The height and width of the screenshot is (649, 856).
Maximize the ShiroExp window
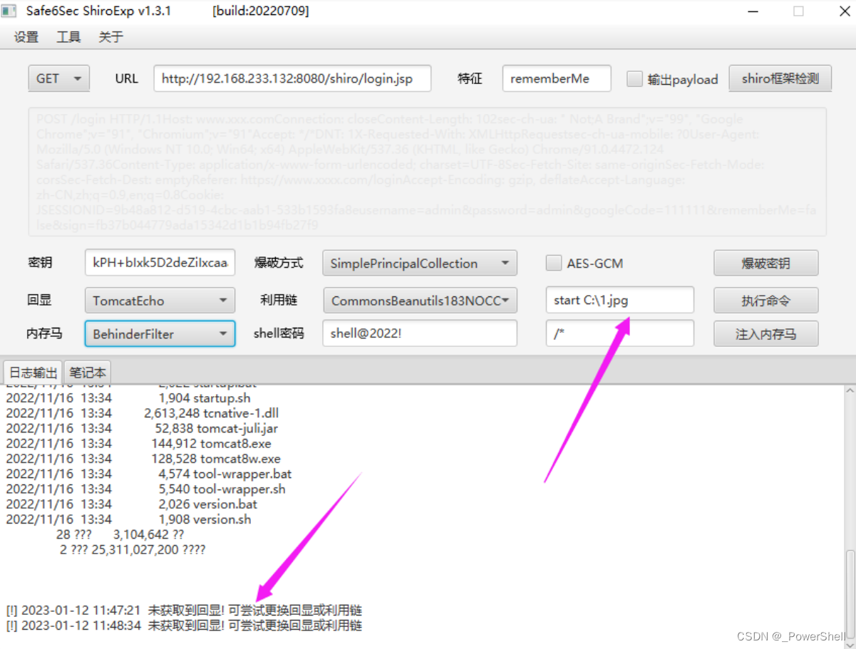[798, 11]
